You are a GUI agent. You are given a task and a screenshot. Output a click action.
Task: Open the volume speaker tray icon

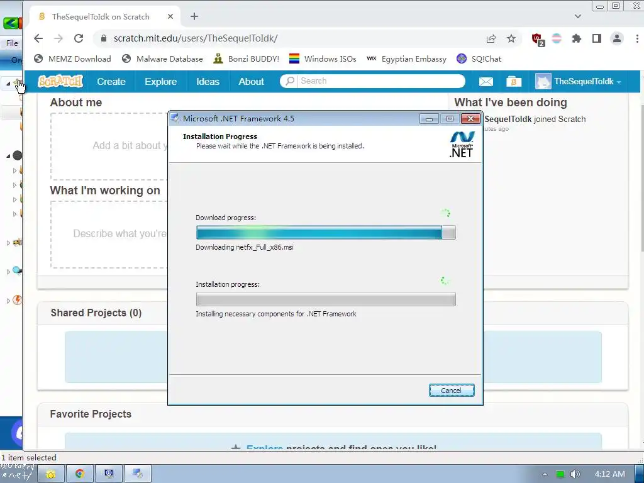[575, 474]
